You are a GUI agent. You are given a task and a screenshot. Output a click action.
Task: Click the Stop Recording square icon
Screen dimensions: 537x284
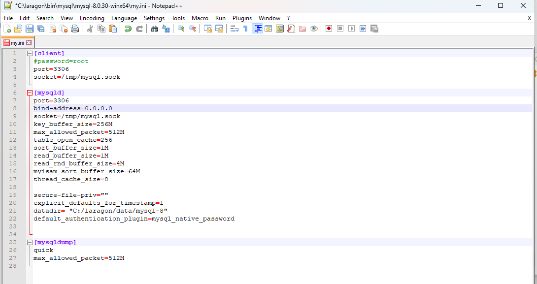pos(340,29)
